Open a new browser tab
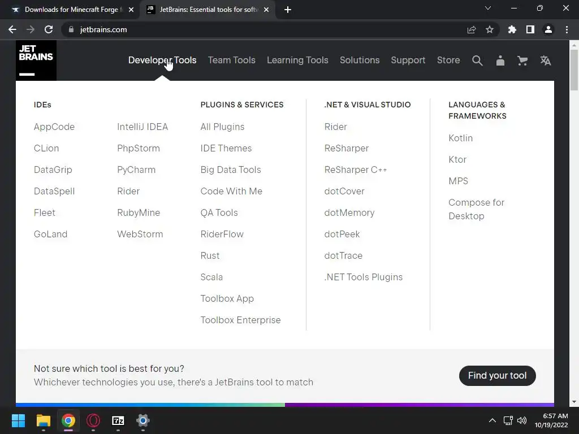Viewport: 579px width, 434px height. pyautogui.click(x=288, y=10)
